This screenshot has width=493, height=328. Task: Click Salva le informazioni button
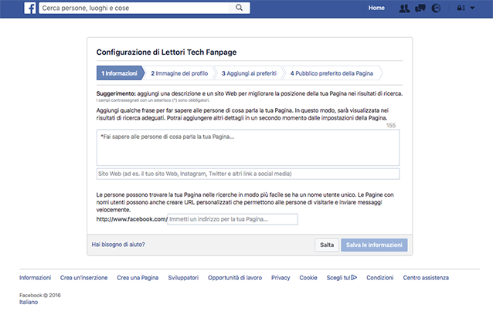pyautogui.click(x=374, y=245)
